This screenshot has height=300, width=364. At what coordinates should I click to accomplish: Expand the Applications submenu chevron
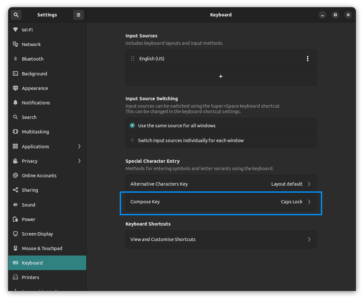(x=79, y=146)
